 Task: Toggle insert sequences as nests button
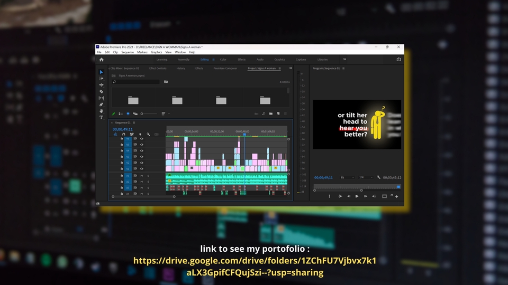[x=115, y=135]
